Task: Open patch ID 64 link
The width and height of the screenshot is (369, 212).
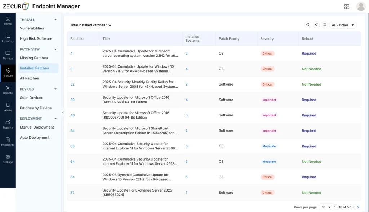Action: (72, 162)
